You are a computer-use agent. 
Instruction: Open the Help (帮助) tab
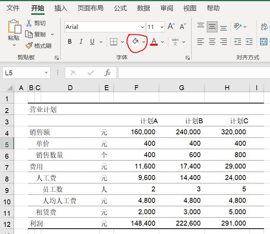tap(213, 8)
